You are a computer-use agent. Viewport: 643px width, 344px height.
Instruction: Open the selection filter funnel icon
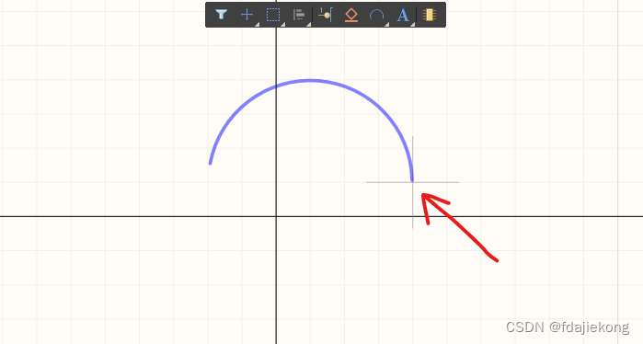(x=221, y=15)
